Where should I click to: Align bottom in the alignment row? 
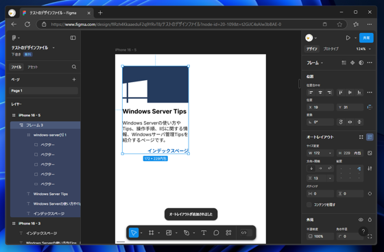pyautogui.click(x=359, y=92)
